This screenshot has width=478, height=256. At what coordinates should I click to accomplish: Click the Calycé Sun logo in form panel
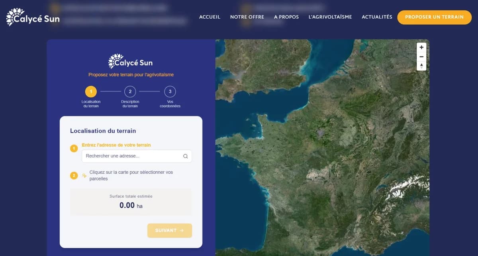131,62
